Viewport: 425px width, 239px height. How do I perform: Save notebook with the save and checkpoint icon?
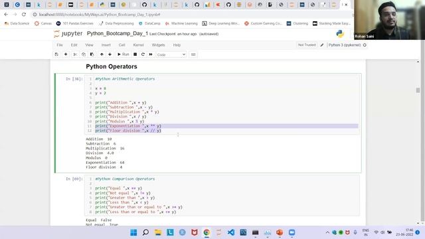click(x=56, y=54)
